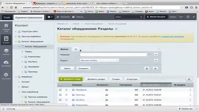Expand Периферия tree folder

point(22,67)
